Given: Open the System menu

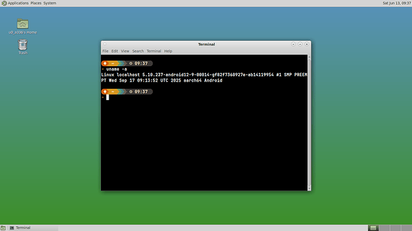Looking at the screenshot, I should (x=50, y=3).
